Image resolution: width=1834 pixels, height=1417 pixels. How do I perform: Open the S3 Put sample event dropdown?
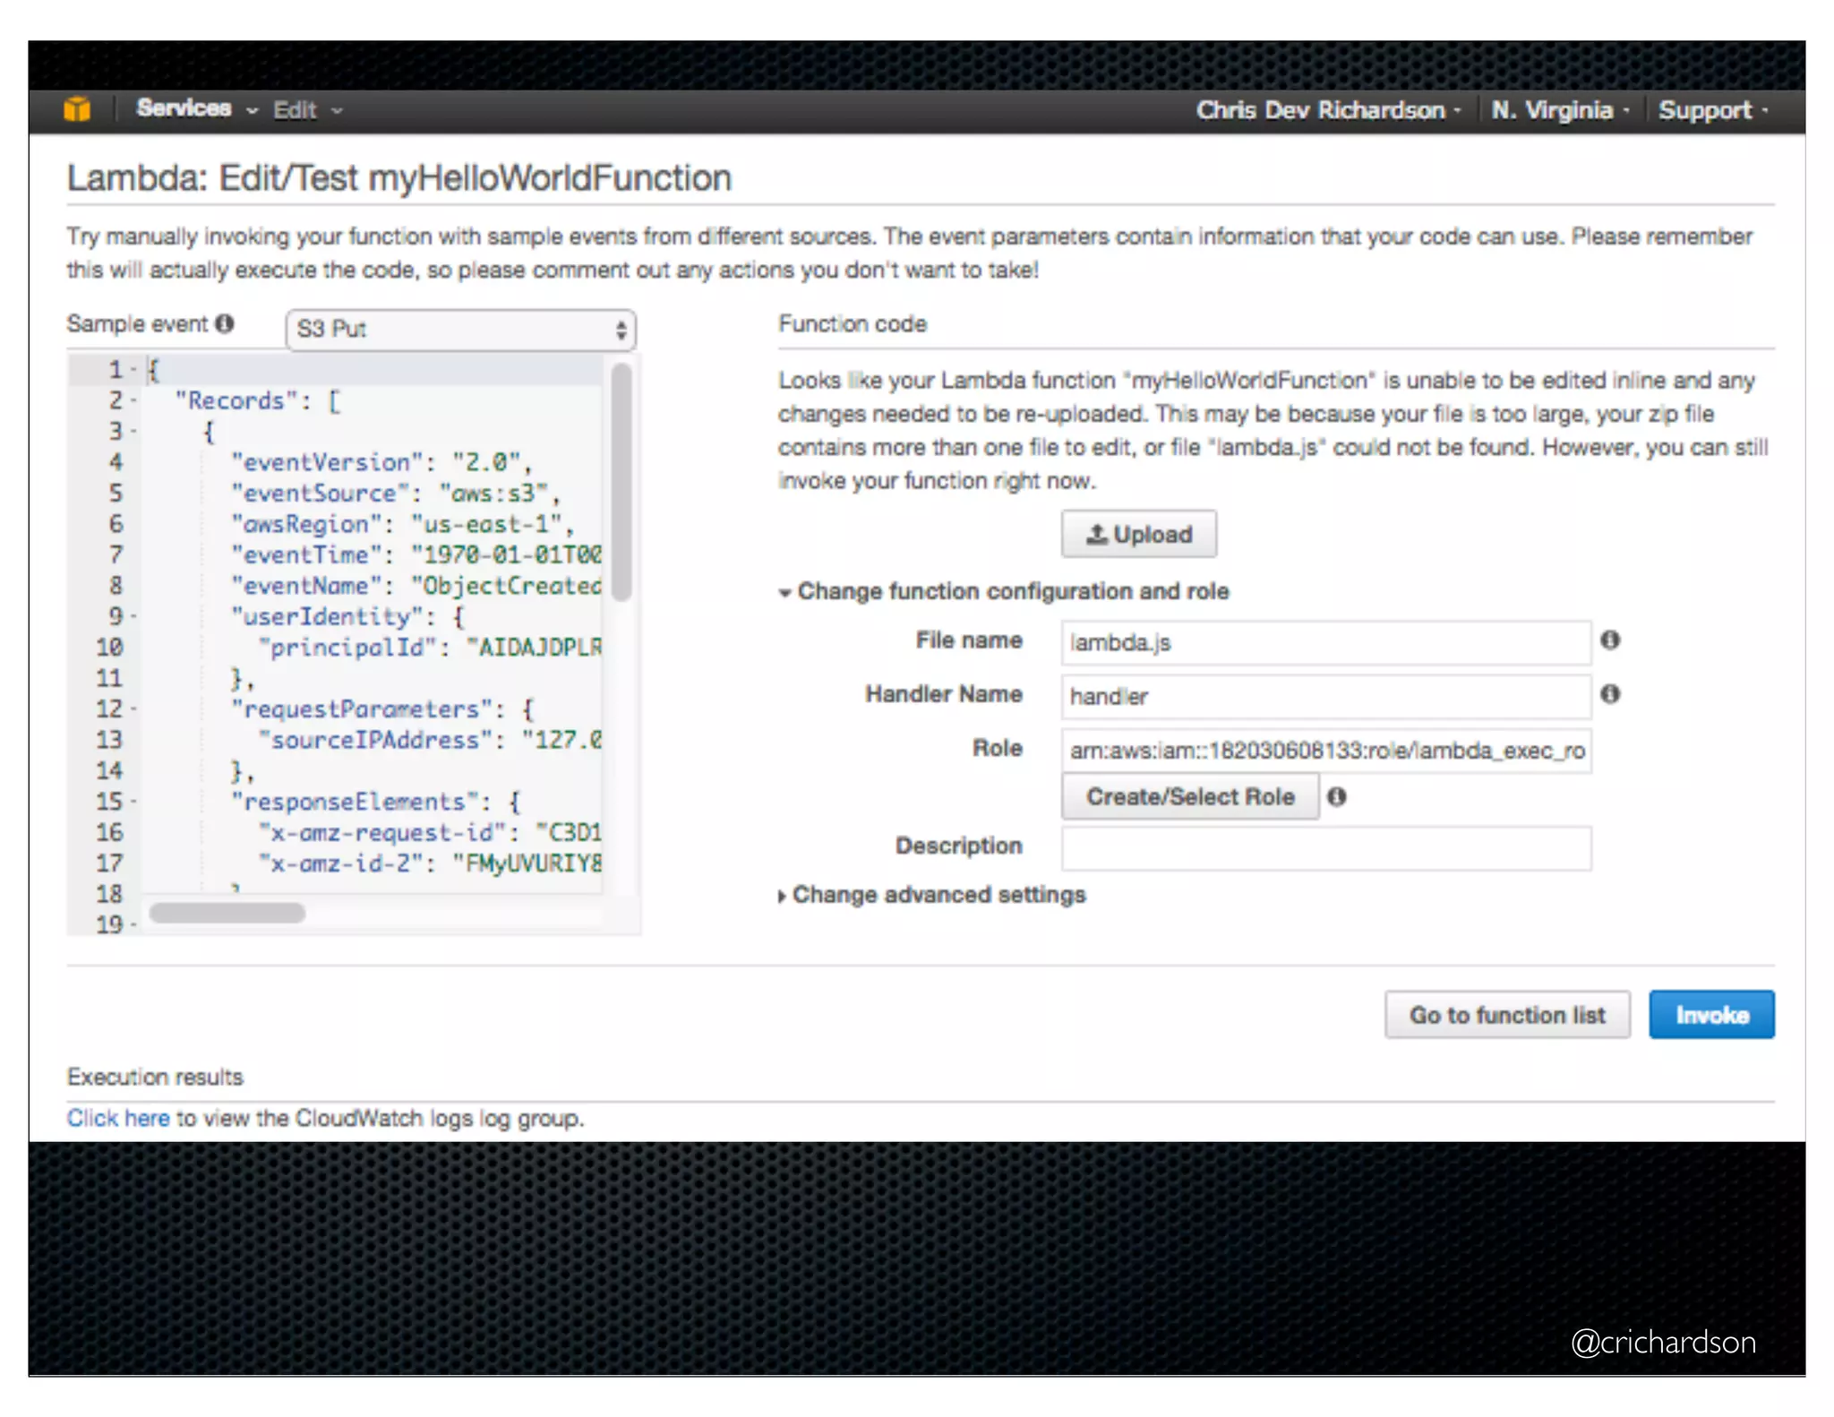click(460, 329)
